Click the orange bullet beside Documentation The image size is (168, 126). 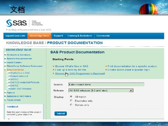coord(5,70)
